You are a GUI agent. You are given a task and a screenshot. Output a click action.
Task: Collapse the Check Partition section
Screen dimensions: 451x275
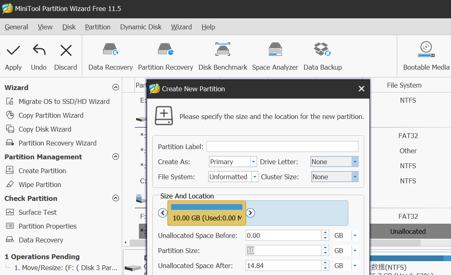[x=116, y=198]
